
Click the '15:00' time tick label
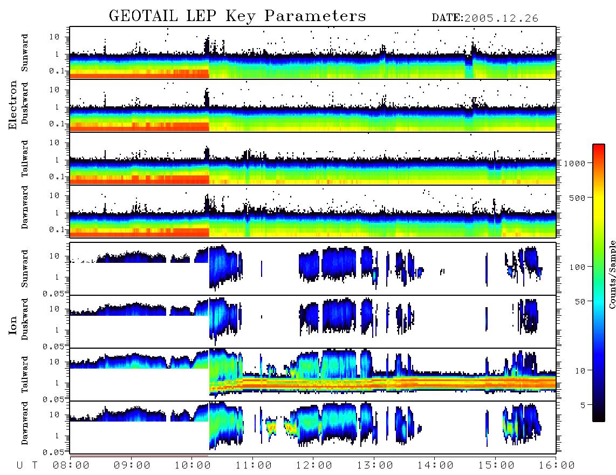pos(496,466)
